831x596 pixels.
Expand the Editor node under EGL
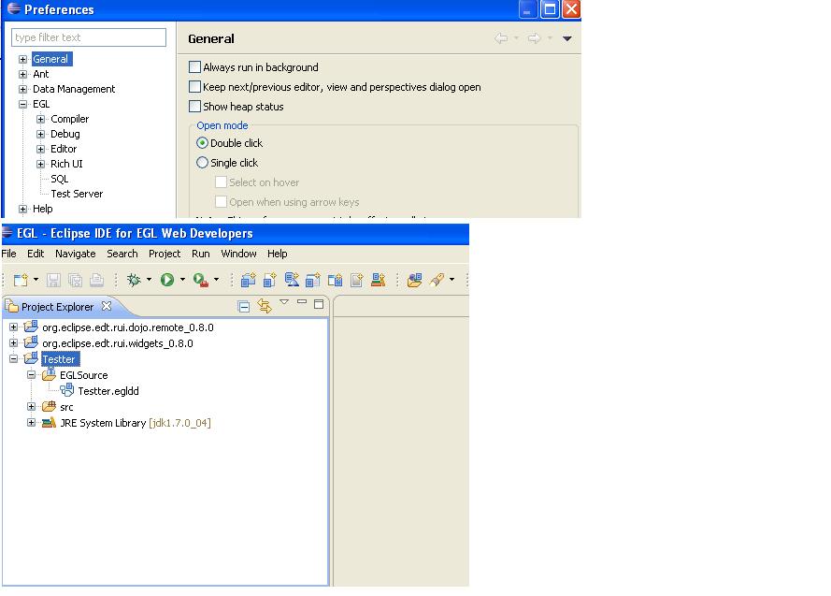tap(40, 149)
